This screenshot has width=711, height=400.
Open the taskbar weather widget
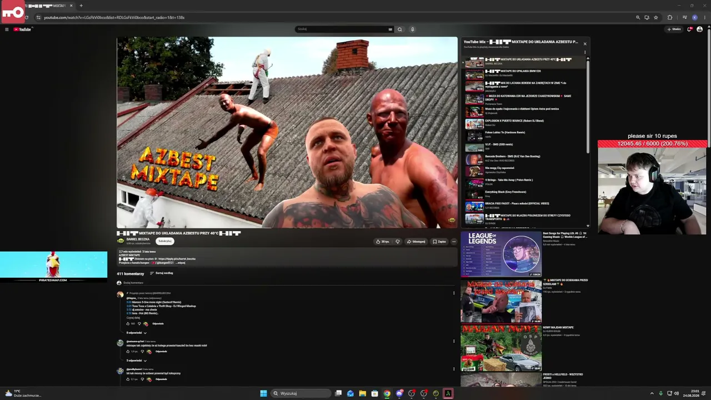coord(22,393)
